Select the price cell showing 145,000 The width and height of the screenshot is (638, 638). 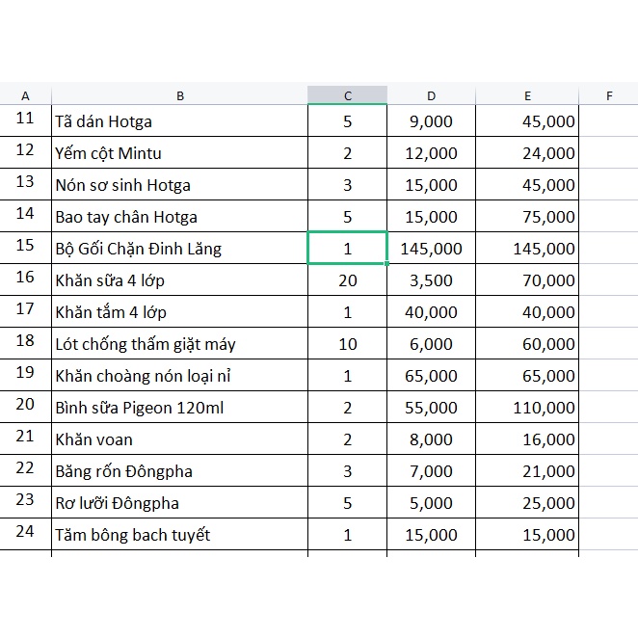click(x=431, y=249)
